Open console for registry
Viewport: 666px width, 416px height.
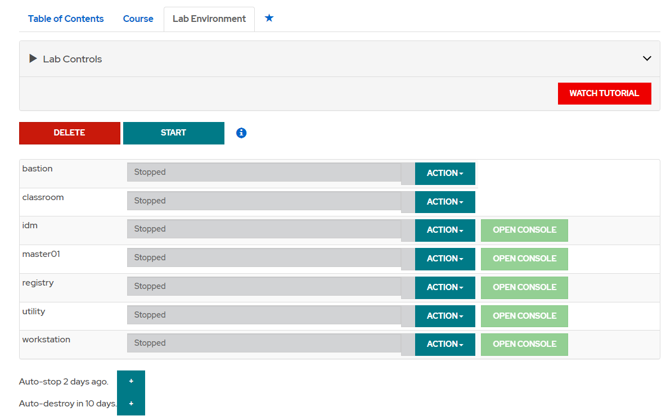[524, 287]
